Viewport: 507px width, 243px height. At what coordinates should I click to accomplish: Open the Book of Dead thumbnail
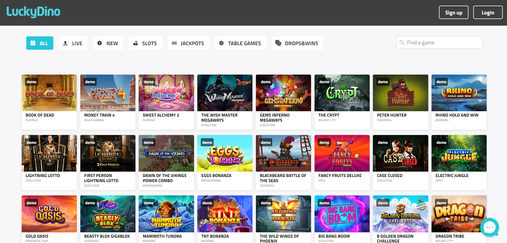pos(49,93)
